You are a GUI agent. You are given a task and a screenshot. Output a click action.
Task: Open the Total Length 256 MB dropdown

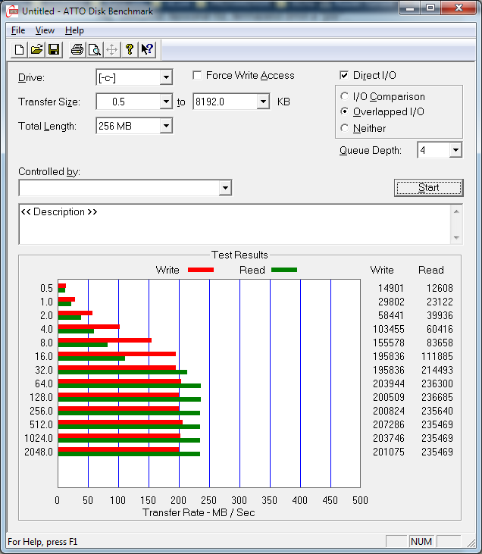(166, 126)
